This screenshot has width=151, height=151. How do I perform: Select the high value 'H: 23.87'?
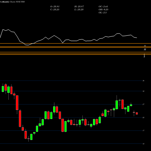coord(79,7)
